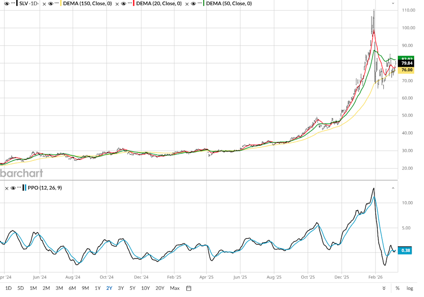Select the 5Y time range
The width and height of the screenshot is (424, 297).
[x=132, y=288]
